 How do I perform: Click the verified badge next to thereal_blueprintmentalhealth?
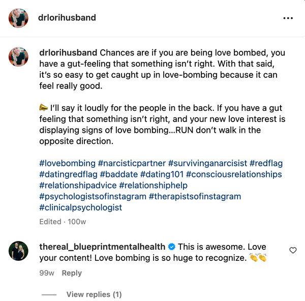pos(172,247)
